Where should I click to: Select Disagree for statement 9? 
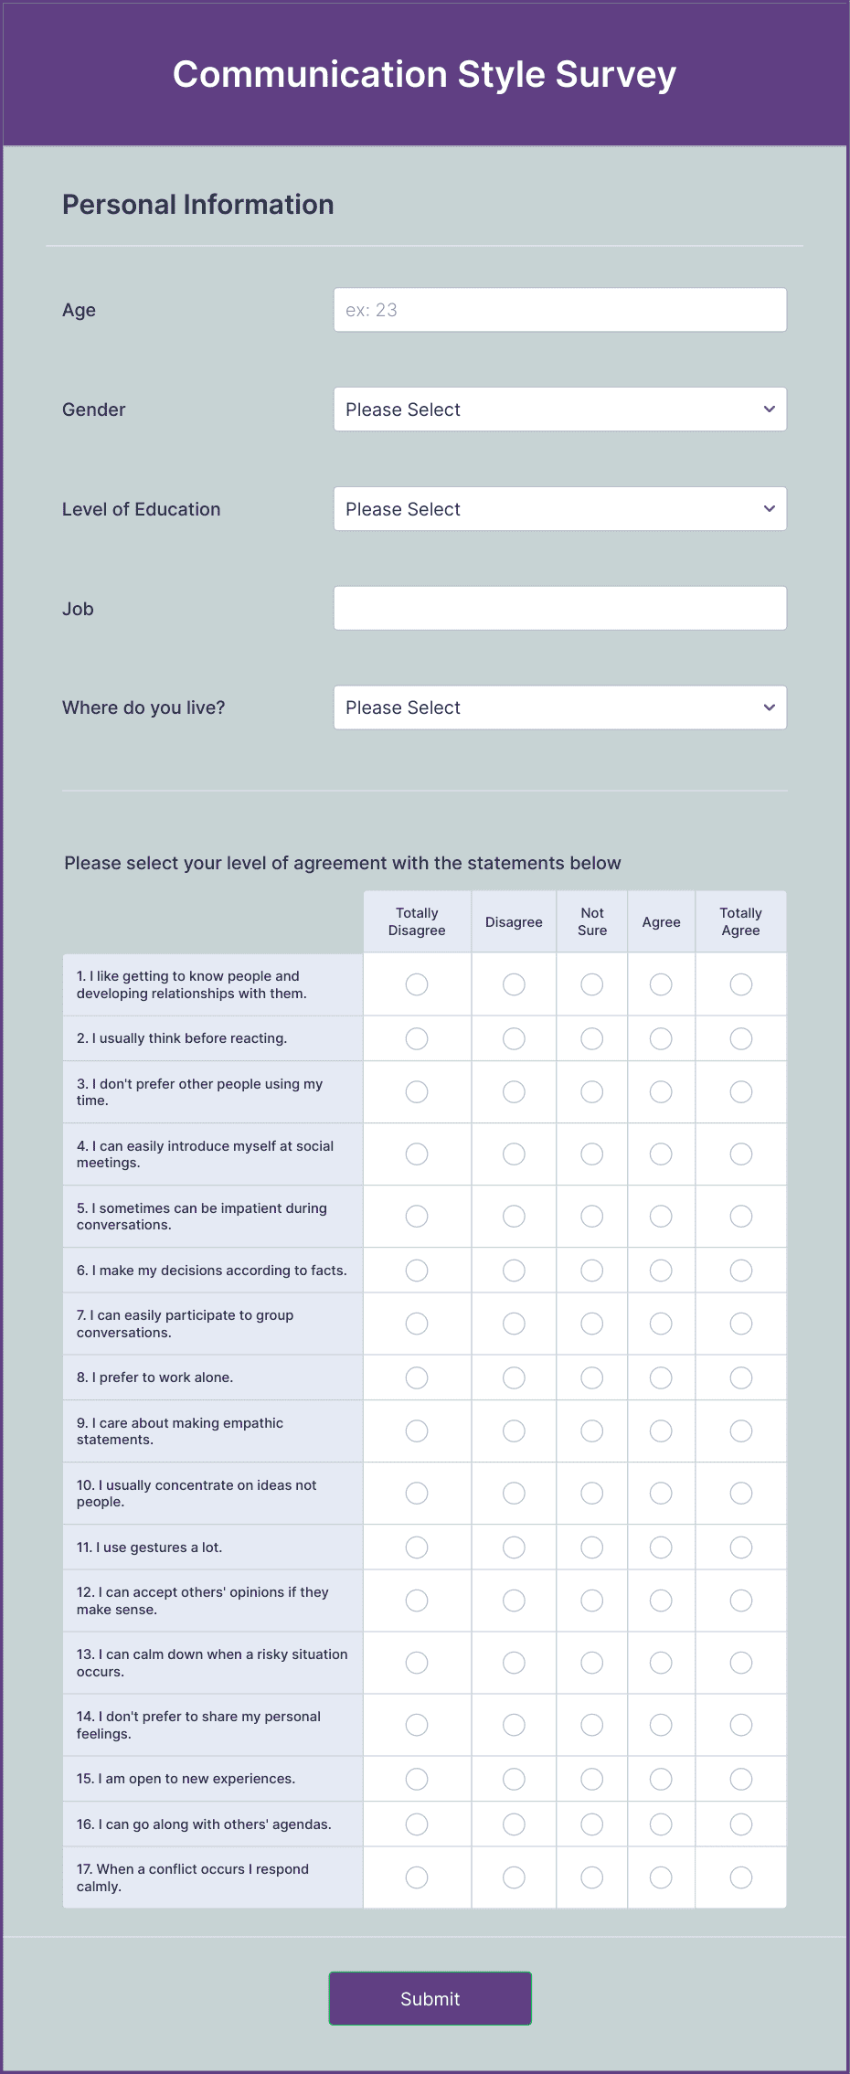coord(514,1431)
